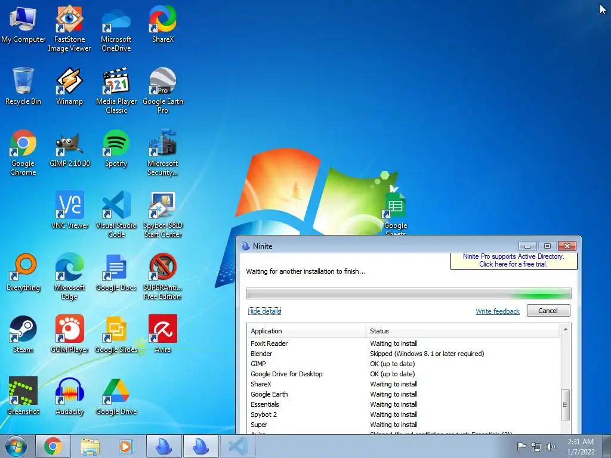Select the Google Drive for Desktop row
This screenshot has width=611, height=458.
click(x=404, y=374)
